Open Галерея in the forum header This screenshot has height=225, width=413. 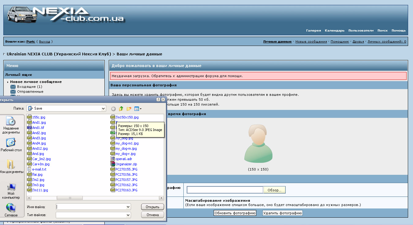click(314, 31)
